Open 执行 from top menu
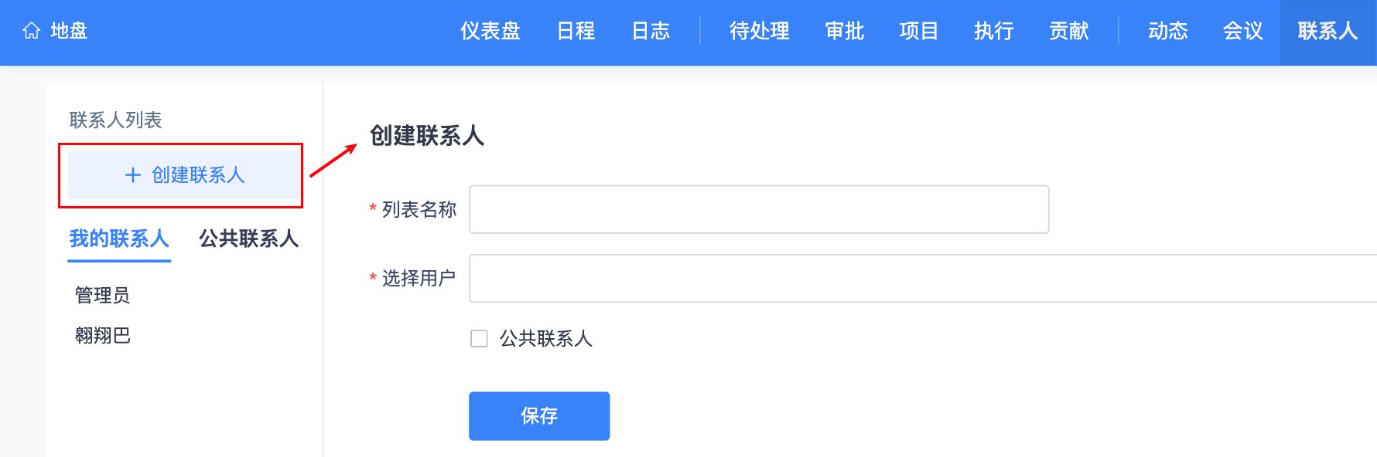Image resolution: width=1377 pixels, height=457 pixels. (993, 31)
